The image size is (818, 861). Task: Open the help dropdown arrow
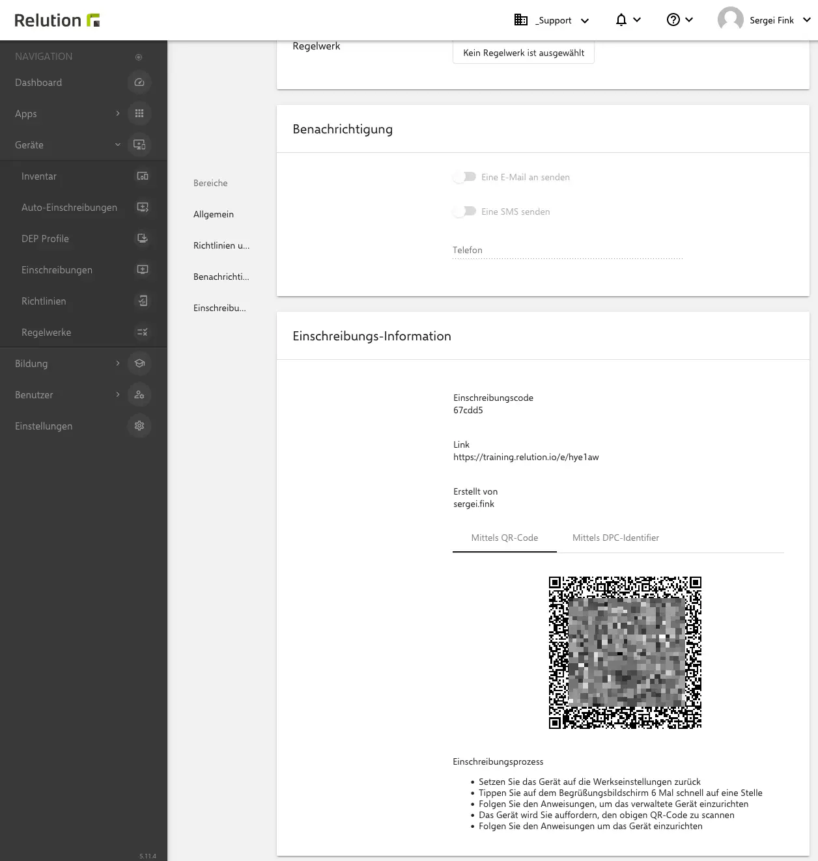(x=689, y=20)
